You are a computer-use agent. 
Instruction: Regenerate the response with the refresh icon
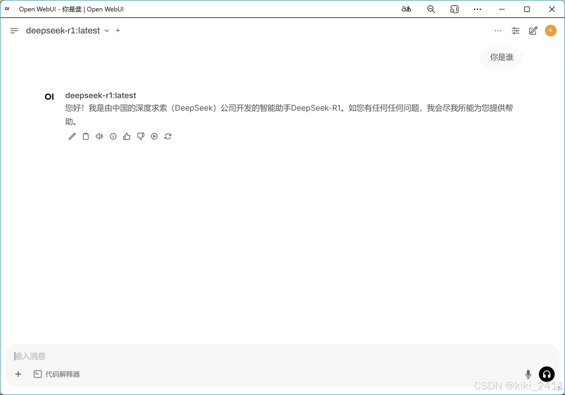168,136
